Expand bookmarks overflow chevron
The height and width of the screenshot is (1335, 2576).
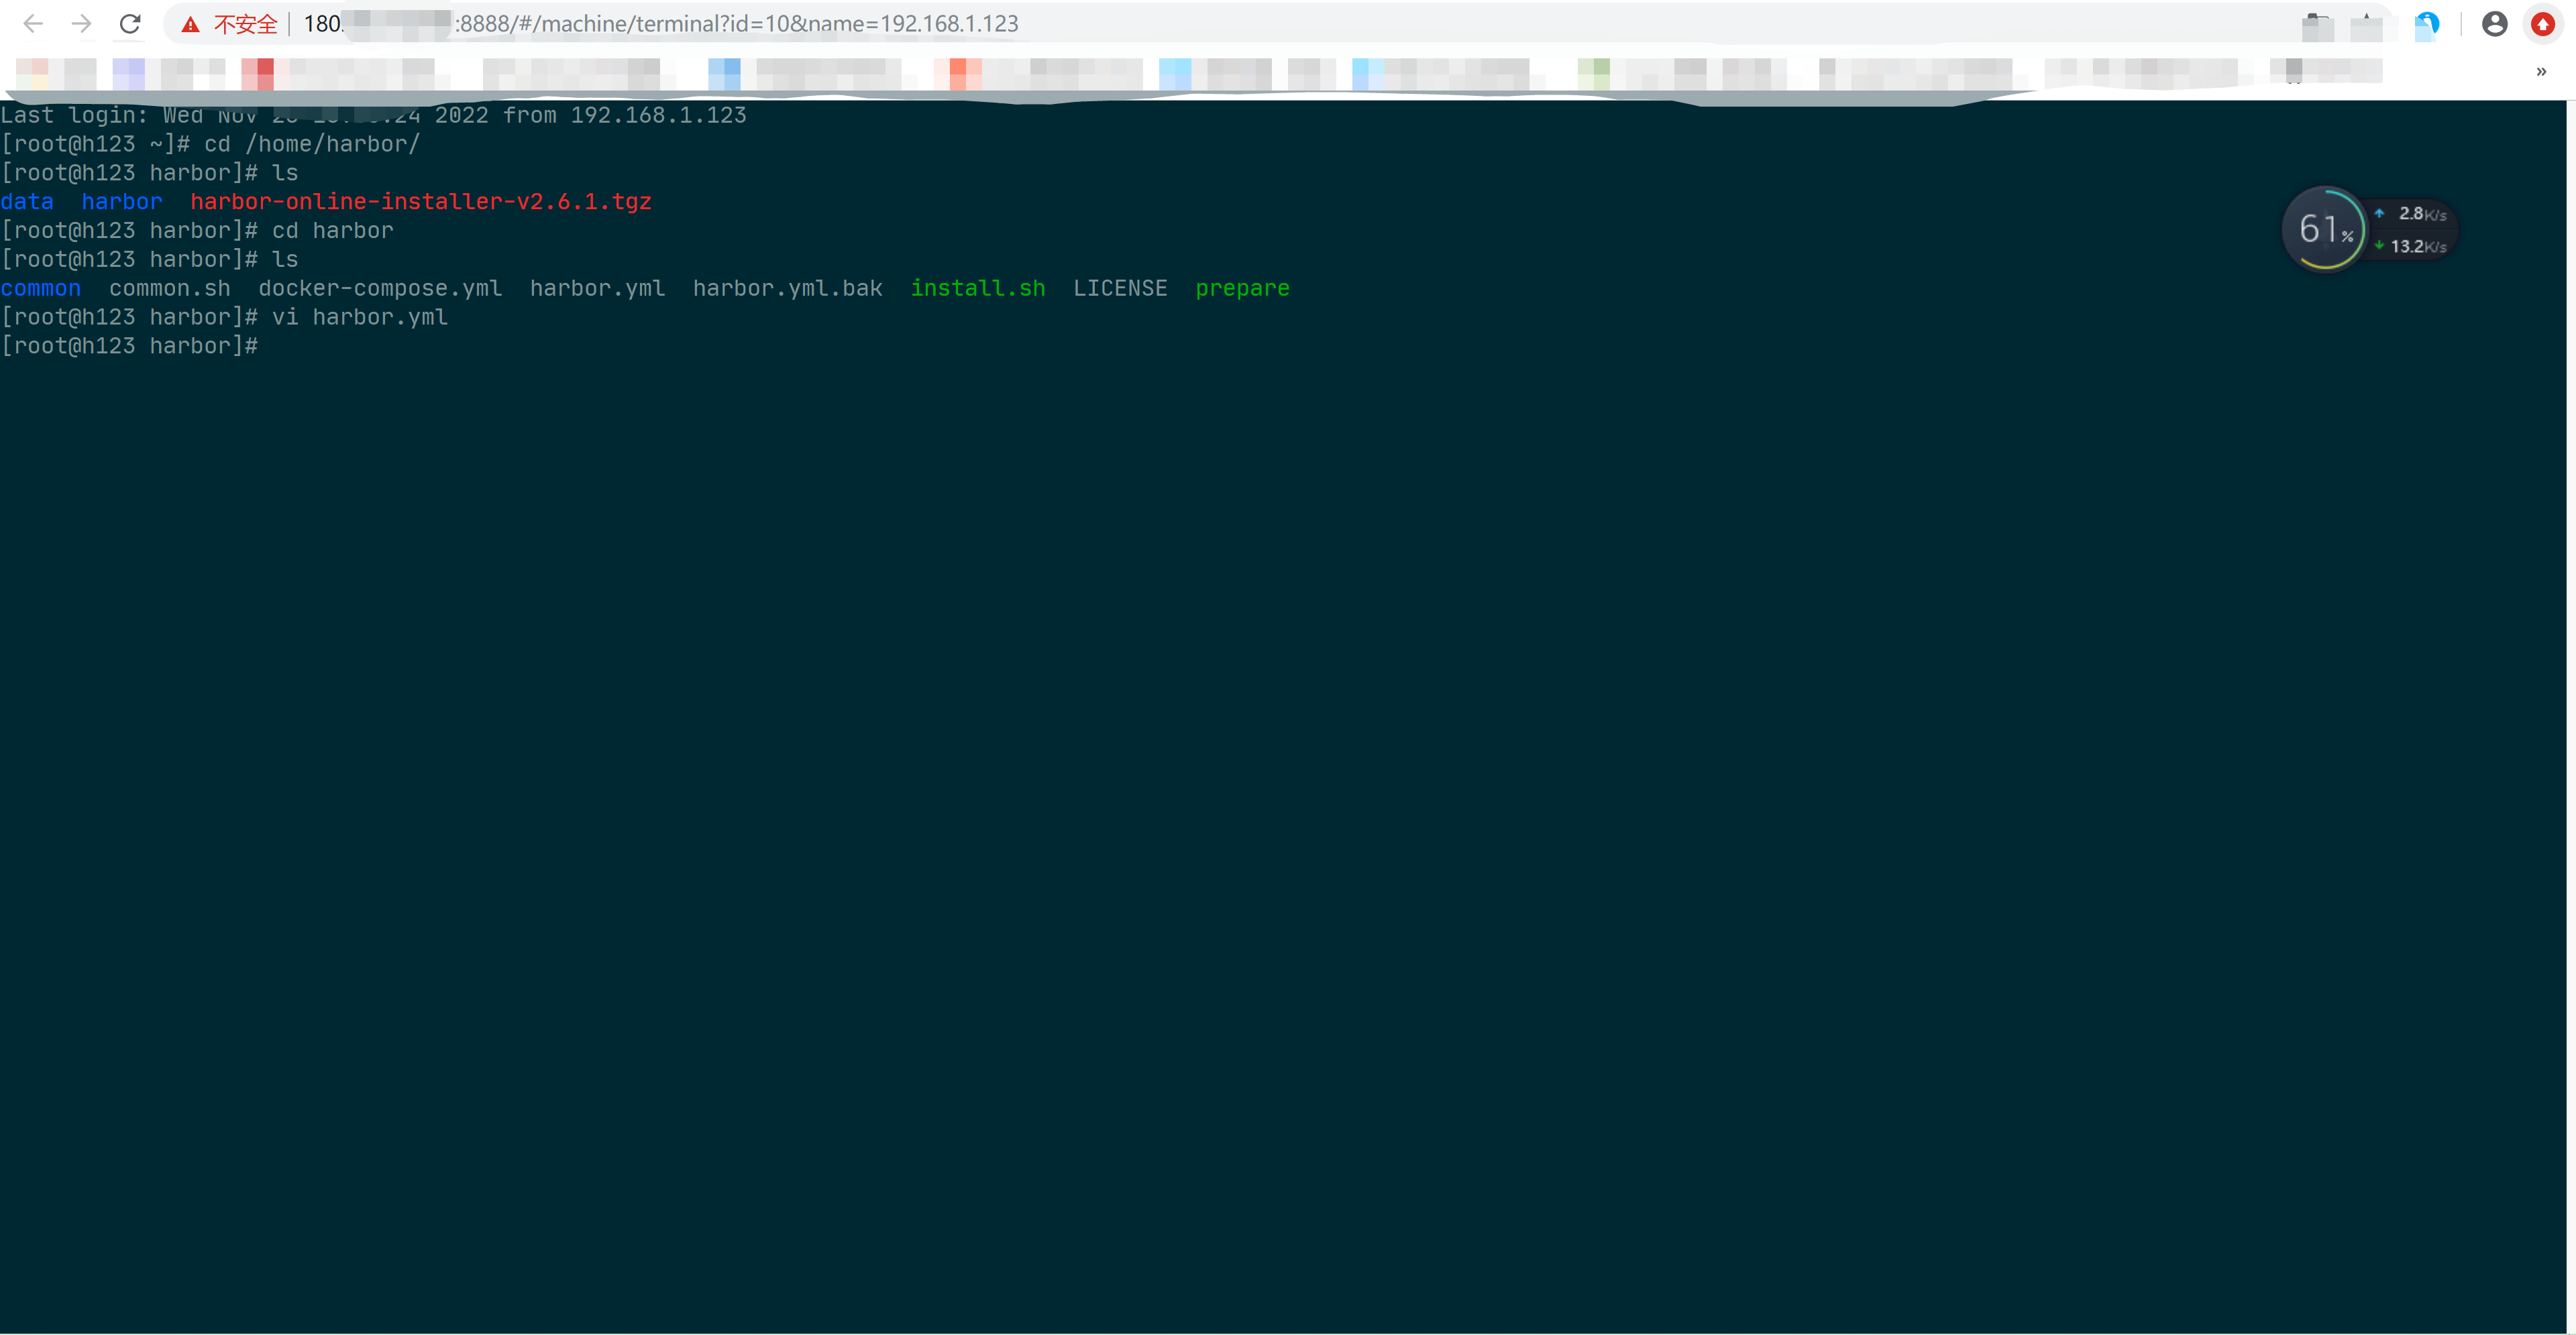coord(2541,71)
